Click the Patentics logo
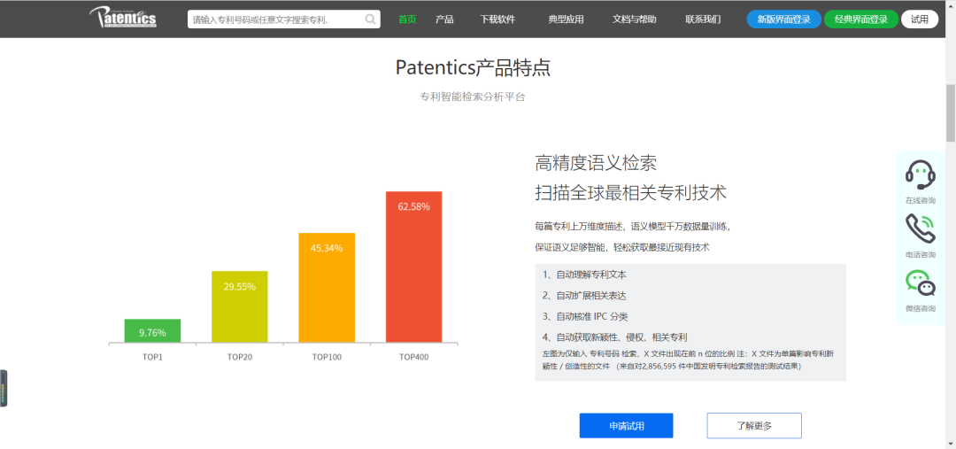The width and height of the screenshot is (956, 449). coord(122,18)
